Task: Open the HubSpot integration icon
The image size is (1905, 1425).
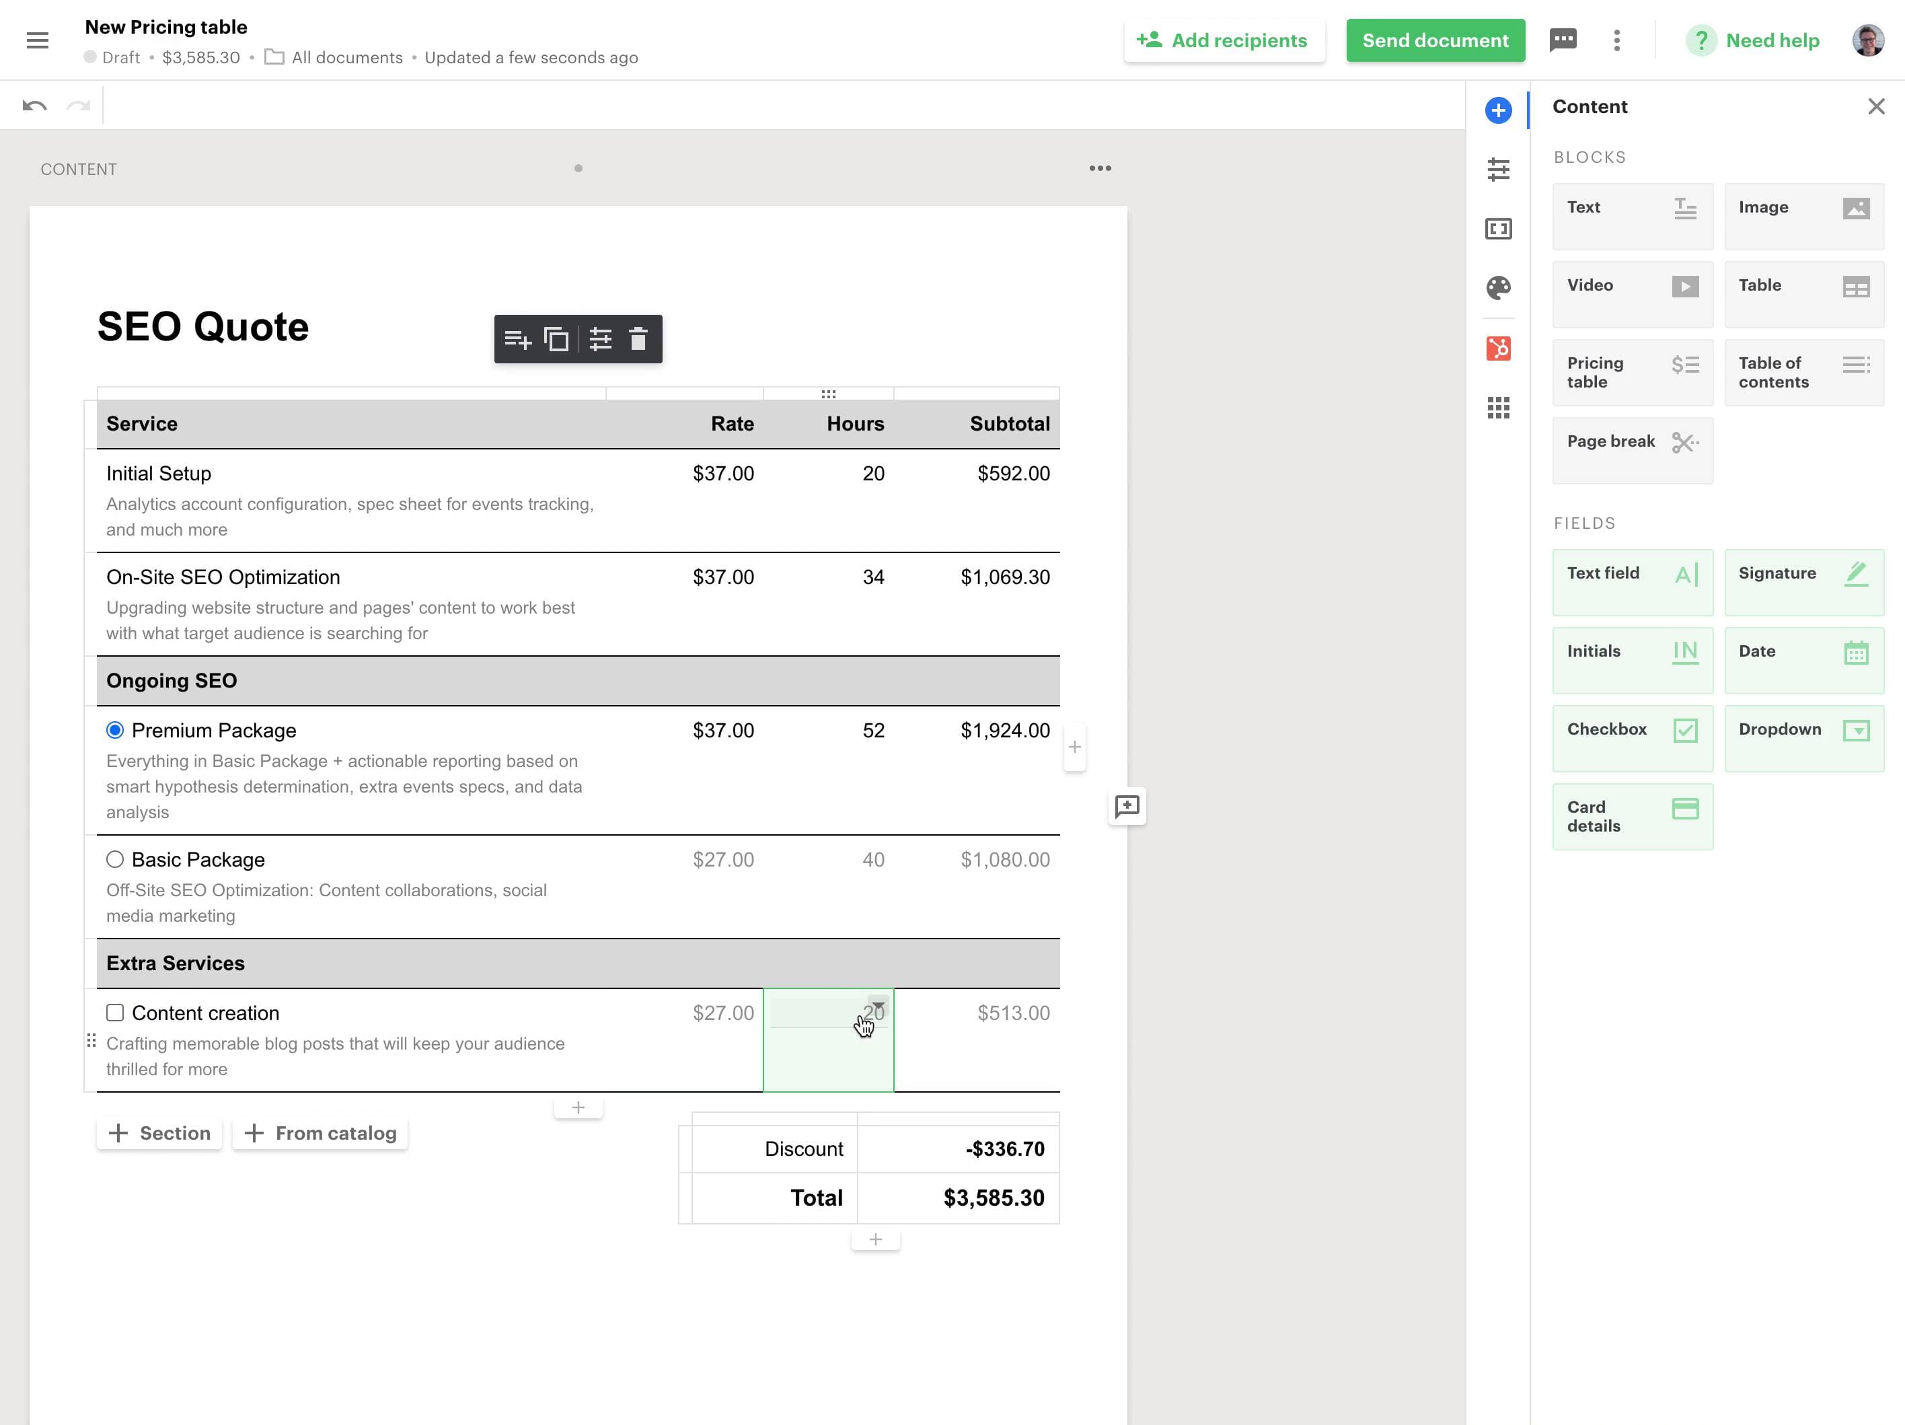Action: click(1497, 348)
